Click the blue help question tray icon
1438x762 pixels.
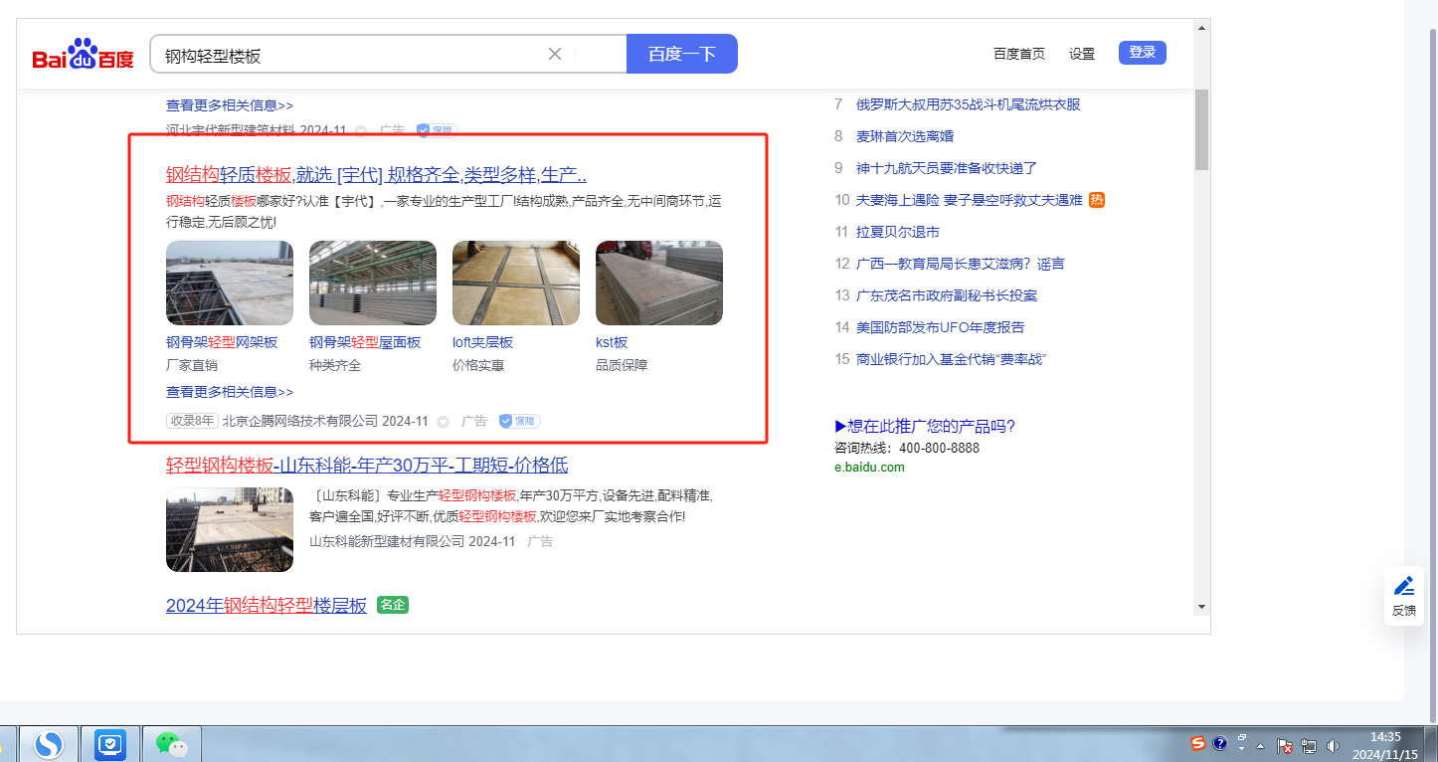click(1220, 744)
